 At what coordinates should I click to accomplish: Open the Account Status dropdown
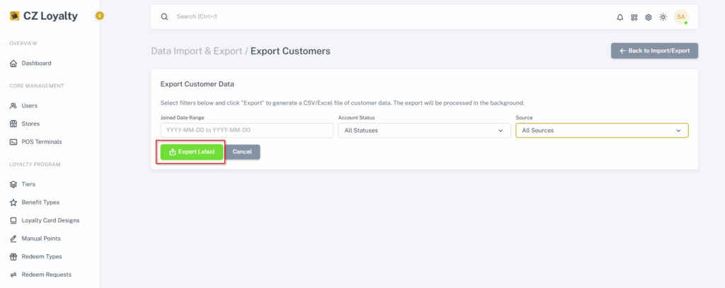tap(423, 131)
